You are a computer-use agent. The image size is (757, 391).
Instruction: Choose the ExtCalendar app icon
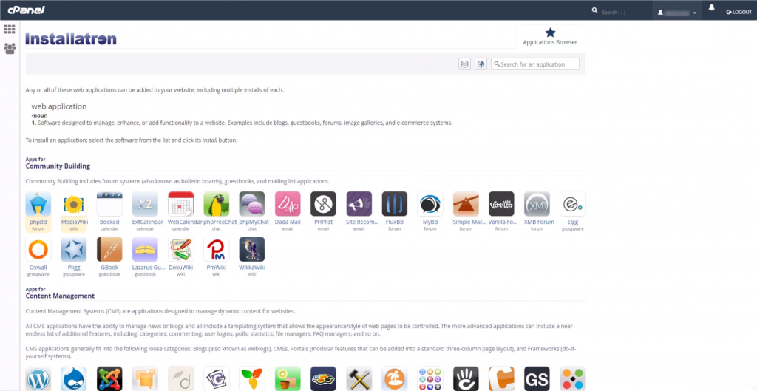(146, 204)
